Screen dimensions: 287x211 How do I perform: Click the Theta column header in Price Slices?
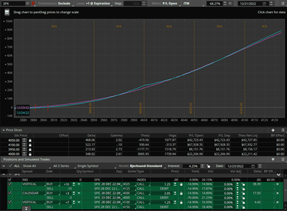point(145,135)
